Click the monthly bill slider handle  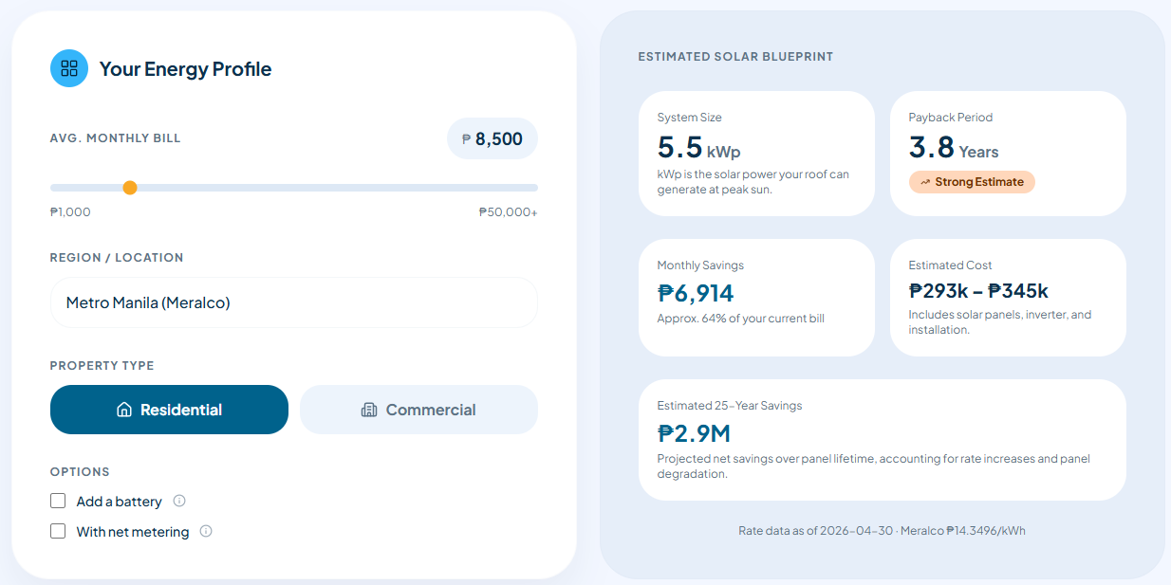coord(130,188)
